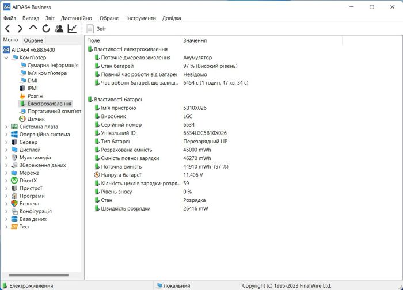403x290 pixels.
Task: Open the Дистанційно menu
Action: click(x=77, y=18)
